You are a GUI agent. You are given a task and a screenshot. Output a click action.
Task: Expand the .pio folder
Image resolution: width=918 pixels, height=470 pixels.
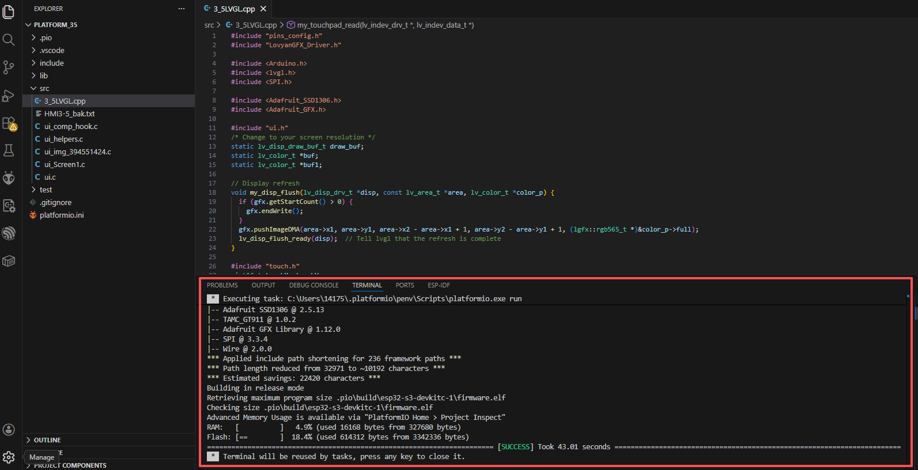point(46,38)
